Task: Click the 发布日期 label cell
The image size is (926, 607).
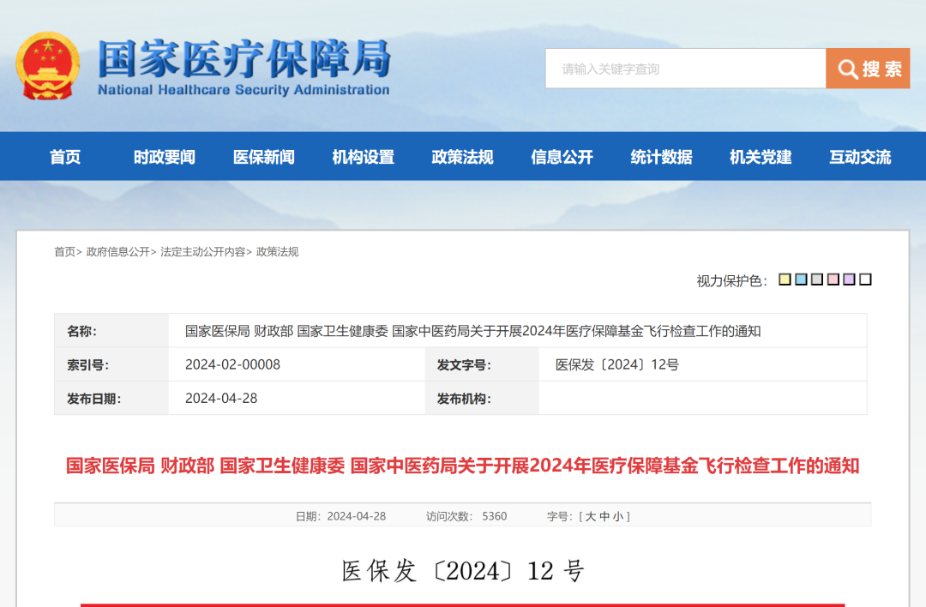Action: [x=111, y=399]
